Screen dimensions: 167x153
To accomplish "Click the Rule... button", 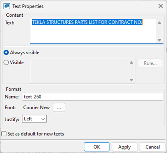I will [150, 63].
